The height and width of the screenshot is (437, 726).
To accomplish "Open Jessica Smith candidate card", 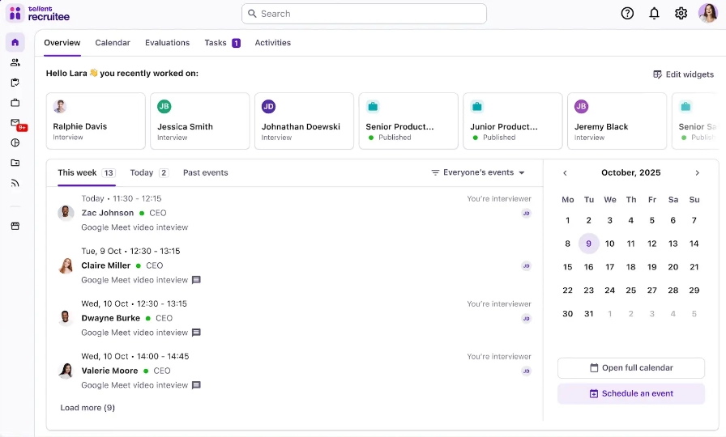I will [x=200, y=121].
